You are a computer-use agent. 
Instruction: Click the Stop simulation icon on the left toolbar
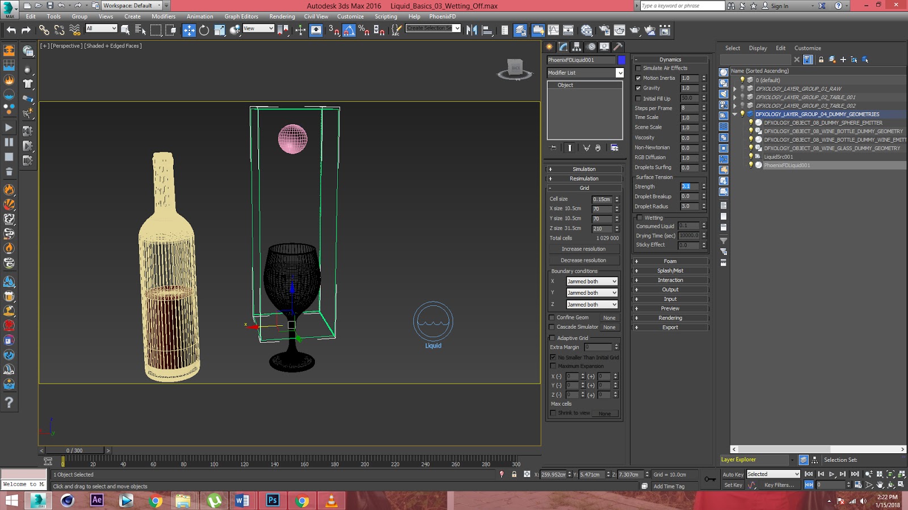[9, 157]
